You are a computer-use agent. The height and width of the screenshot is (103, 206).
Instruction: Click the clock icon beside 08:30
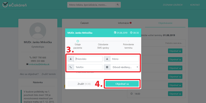[131, 33]
